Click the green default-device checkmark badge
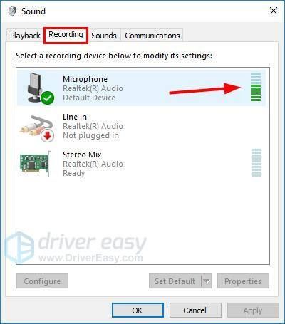This screenshot has width=285, height=324. click(x=48, y=98)
